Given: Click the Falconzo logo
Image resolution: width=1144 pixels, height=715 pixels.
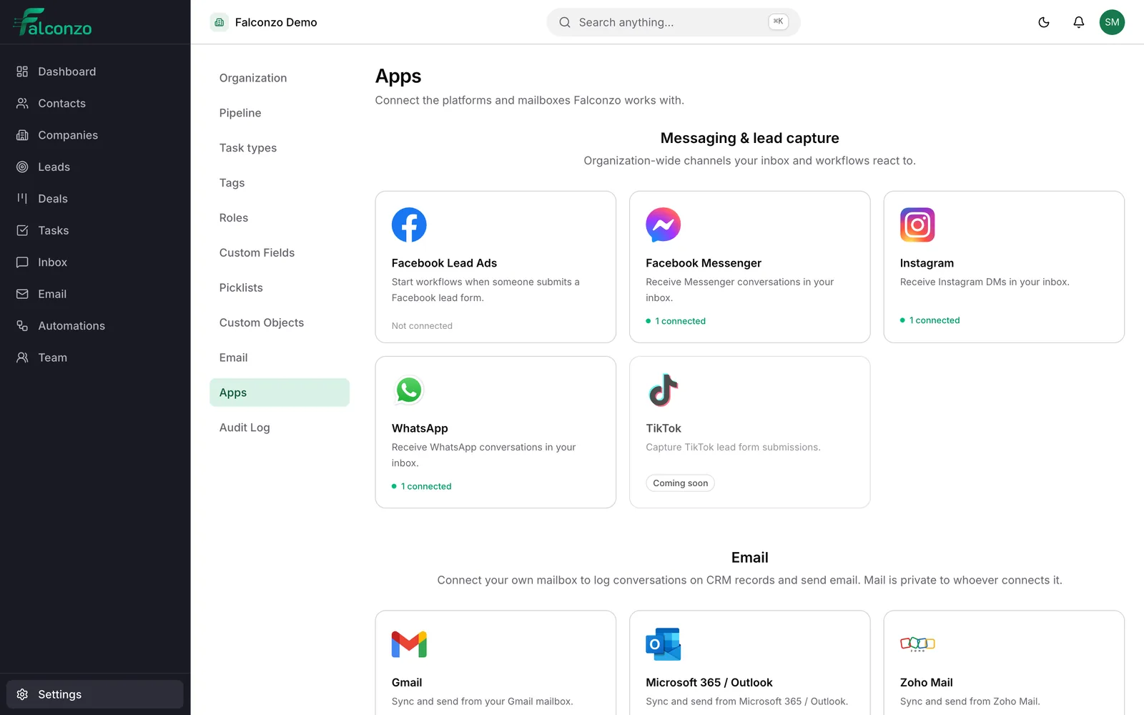Looking at the screenshot, I should coord(52,22).
